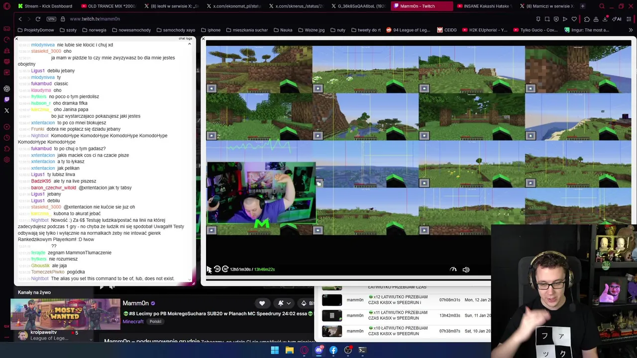Open the Imgur bookmark

586,30
